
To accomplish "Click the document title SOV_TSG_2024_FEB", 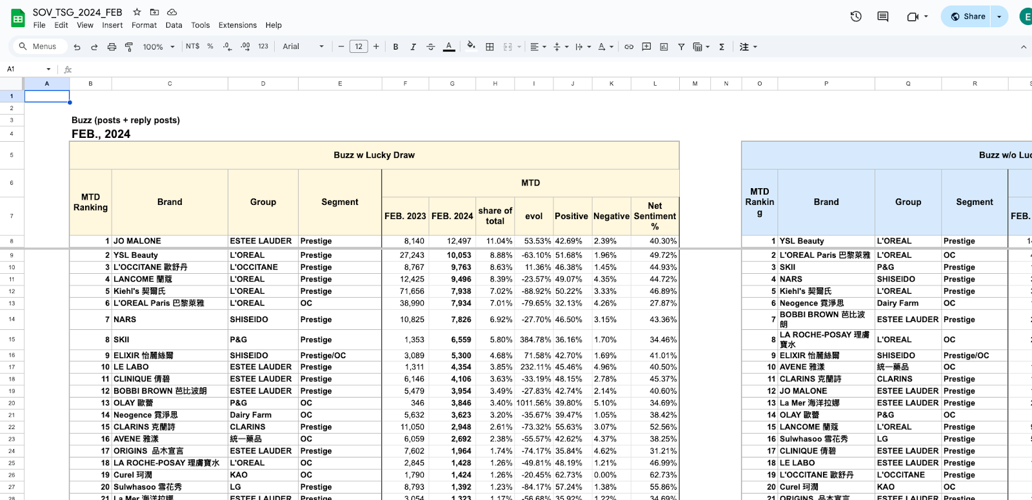I will 77,12.
